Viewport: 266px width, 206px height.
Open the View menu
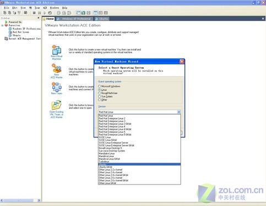pyautogui.click(x=23, y=8)
